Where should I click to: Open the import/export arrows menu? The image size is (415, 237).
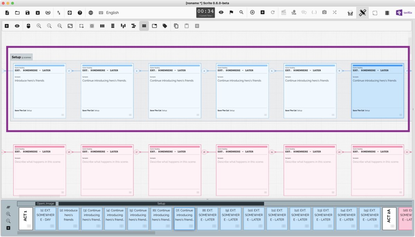[x=59, y=13]
